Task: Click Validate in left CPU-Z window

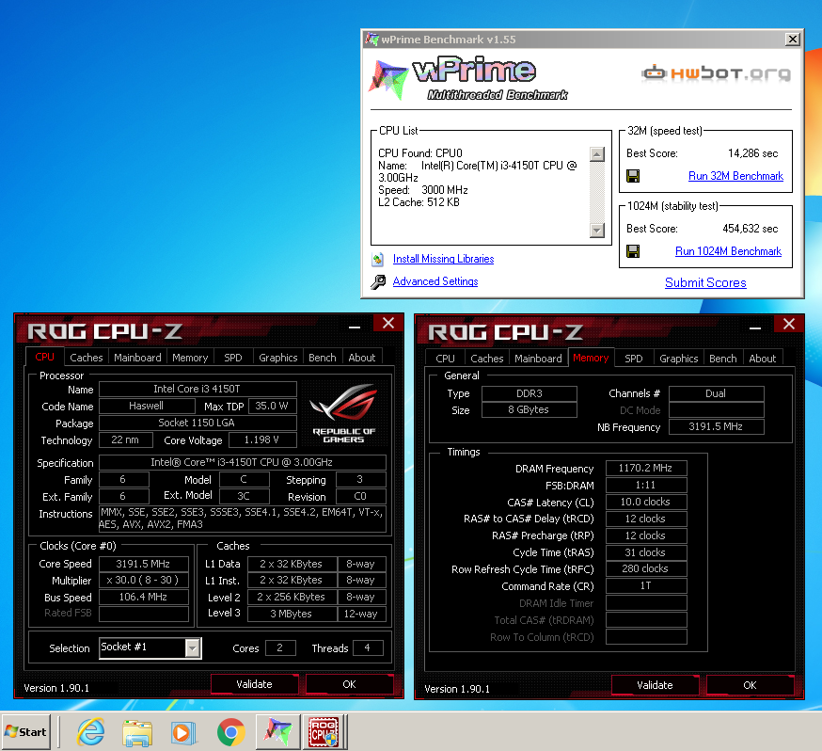Action: coord(254,684)
